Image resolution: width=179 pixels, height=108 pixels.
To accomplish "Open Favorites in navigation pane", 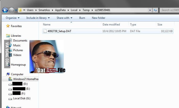I will tap(16, 26).
